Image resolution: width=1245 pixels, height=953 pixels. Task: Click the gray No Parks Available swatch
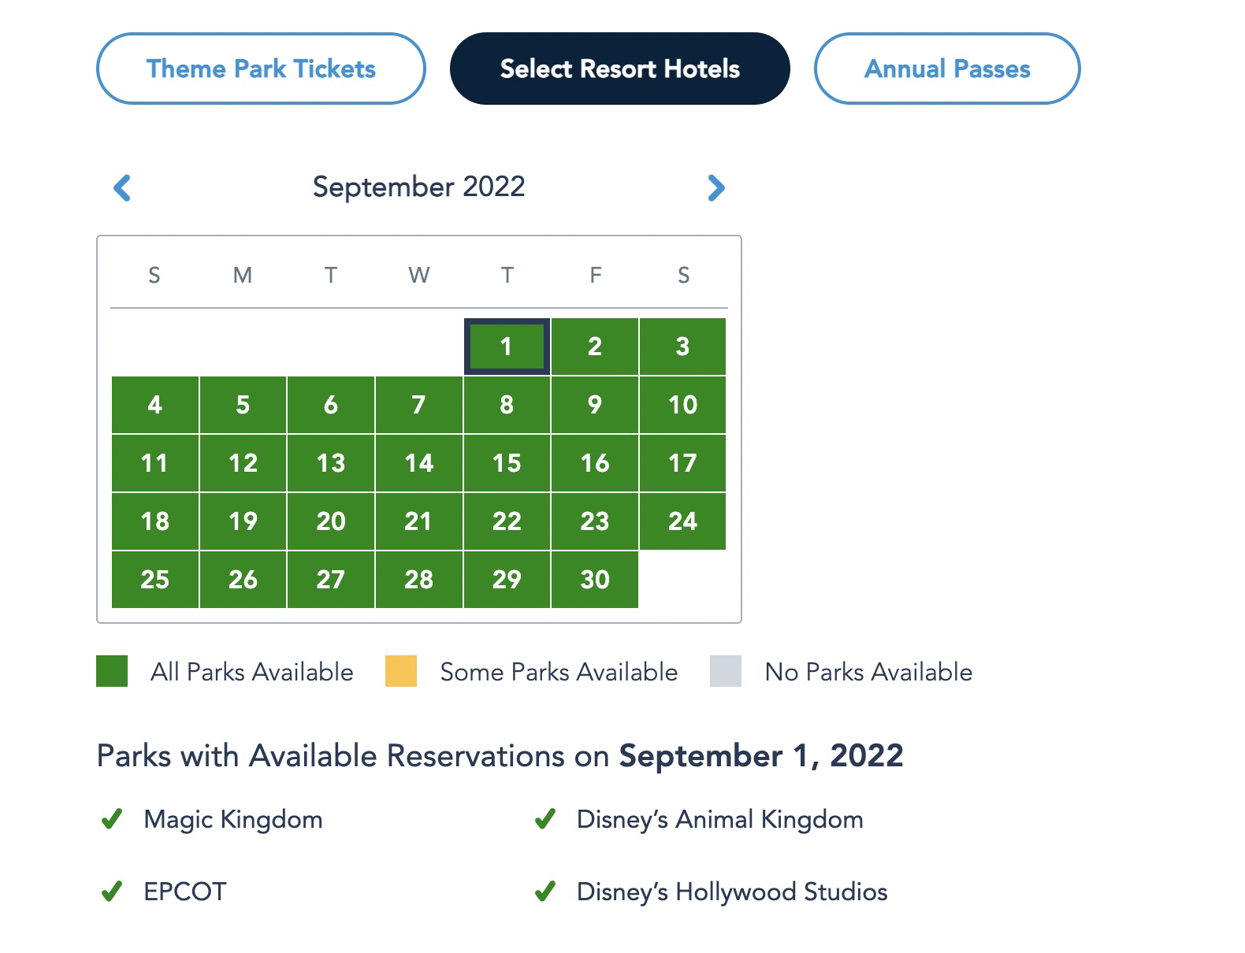point(726,672)
